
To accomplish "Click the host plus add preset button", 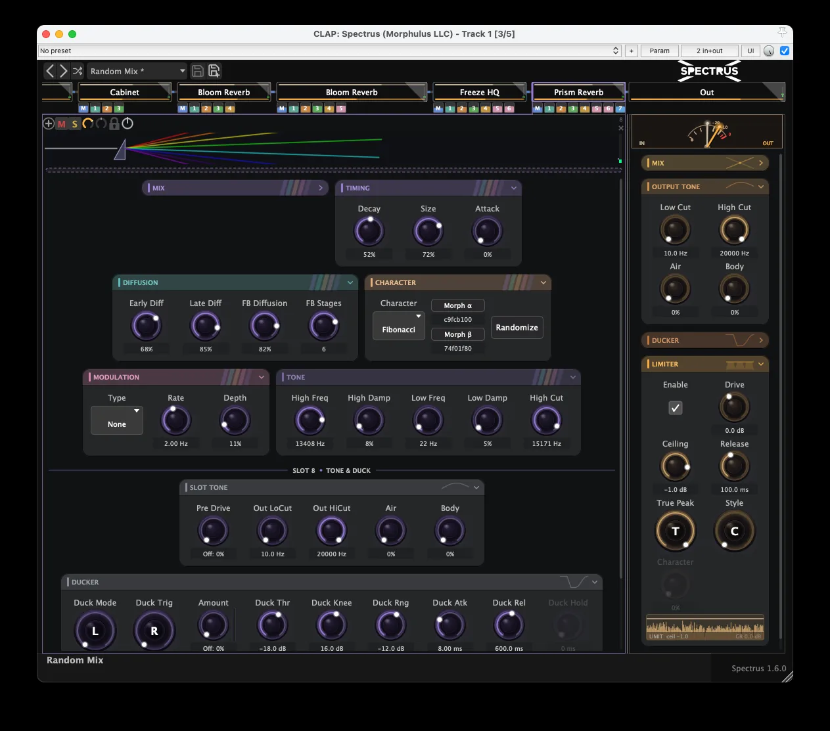I will point(631,51).
